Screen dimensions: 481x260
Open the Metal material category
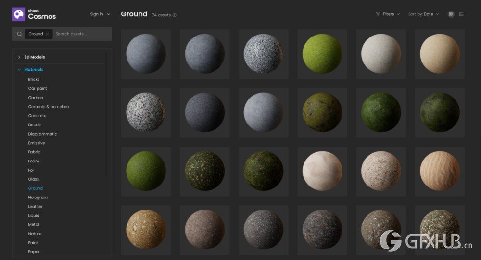(34, 224)
